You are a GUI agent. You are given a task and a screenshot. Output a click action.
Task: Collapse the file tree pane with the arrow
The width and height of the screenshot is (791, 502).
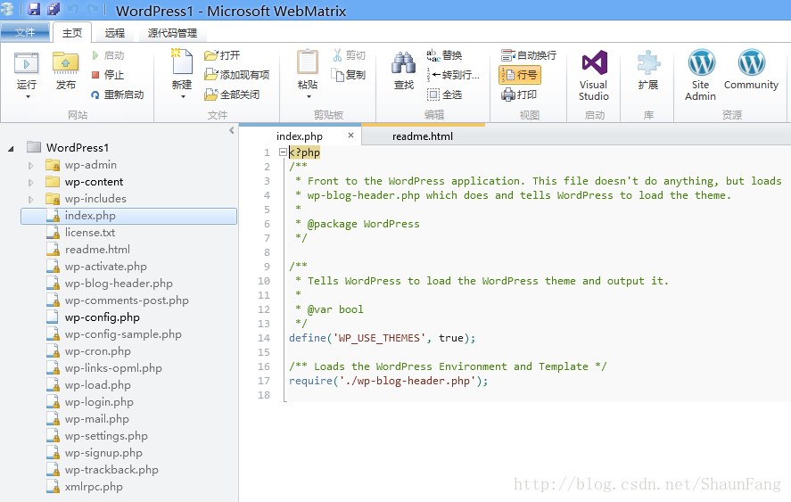pyautogui.click(x=232, y=131)
